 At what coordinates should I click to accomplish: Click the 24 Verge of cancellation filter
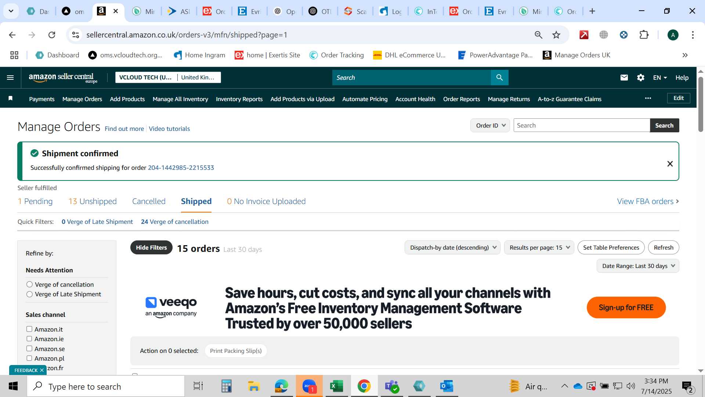(x=175, y=222)
